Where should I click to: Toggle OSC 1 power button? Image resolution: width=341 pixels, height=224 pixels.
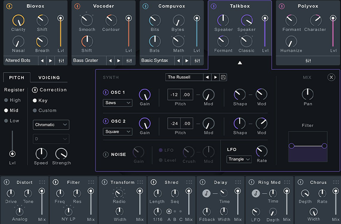coord(105,92)
